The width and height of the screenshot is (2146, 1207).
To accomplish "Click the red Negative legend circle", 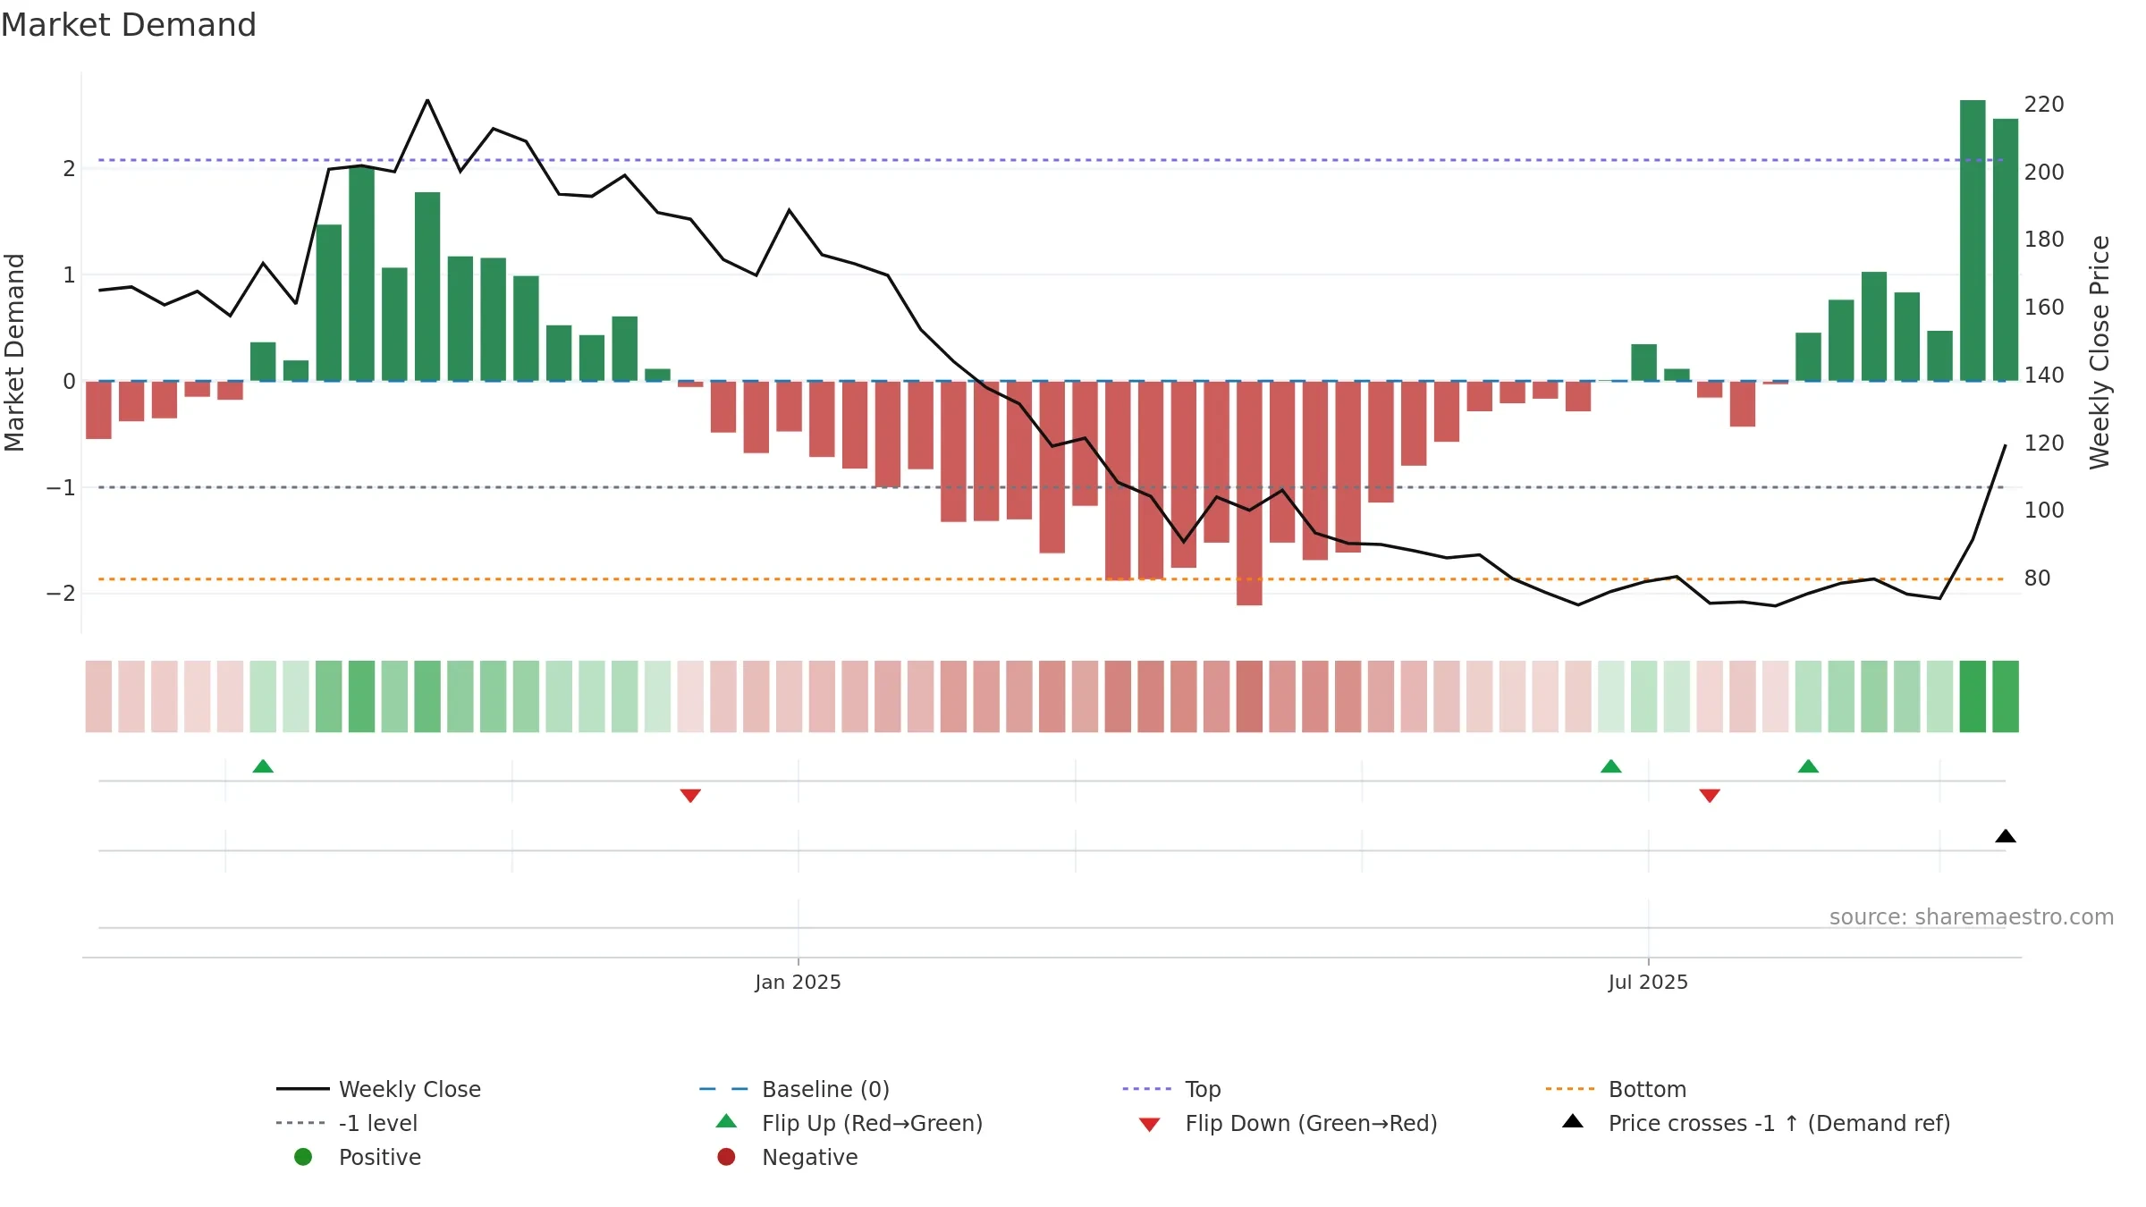I will click(726, 1157).
